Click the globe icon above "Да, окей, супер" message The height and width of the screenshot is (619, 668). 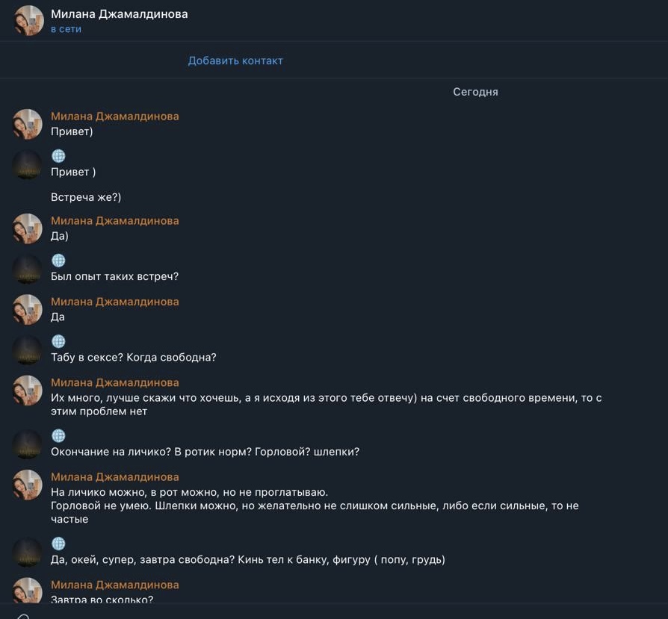[x=58, y=544]
